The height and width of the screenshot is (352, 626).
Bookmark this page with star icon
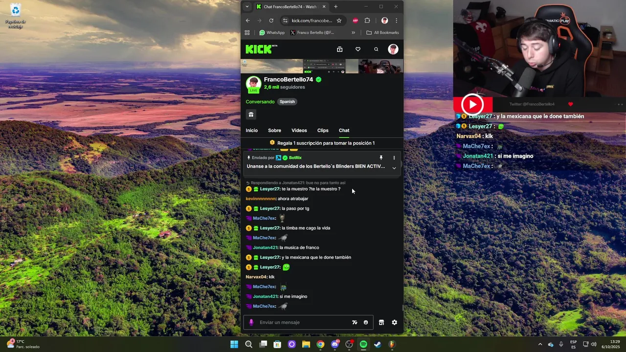(339, 21)
